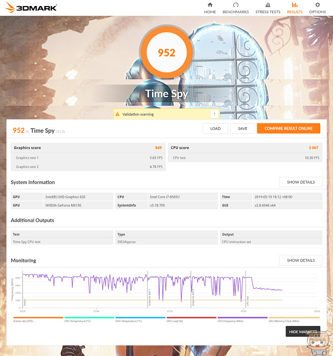Click SystemInfo version v5.18.705
This screenshot has width=333, height=356.
click(183, 205)
